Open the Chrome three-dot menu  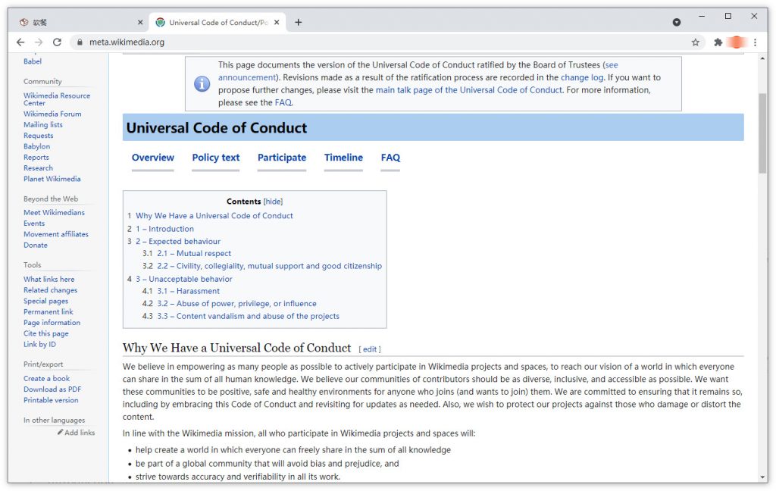pyautogui.click(x=755, y=42)
